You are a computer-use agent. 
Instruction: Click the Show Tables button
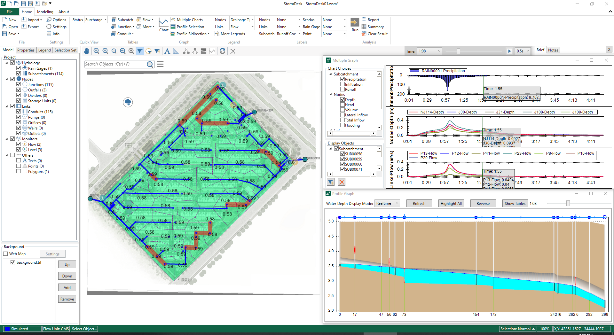point(515,204)
